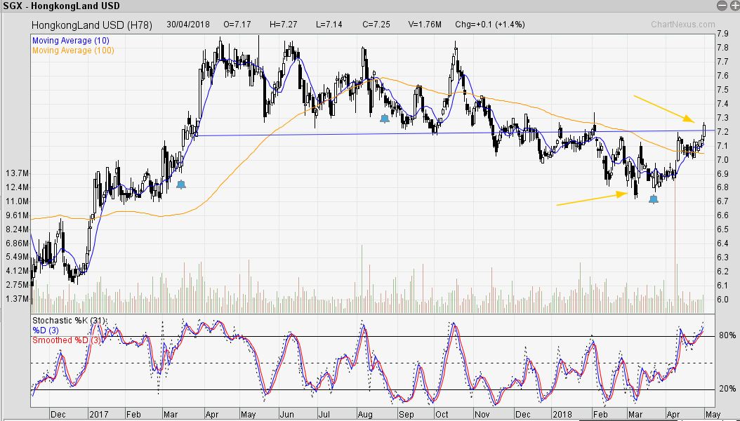Click the 7.2 price axis label
740x421 pixels.
click(x=722, y=131)
